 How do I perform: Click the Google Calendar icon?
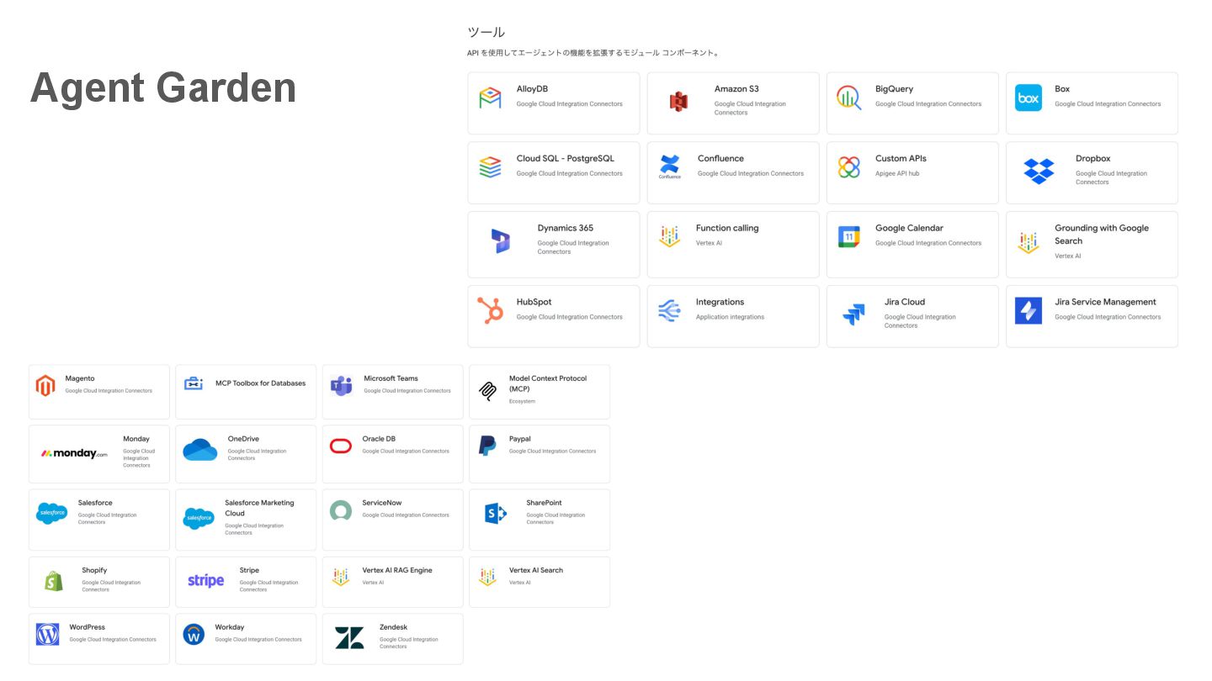[x=849, y=237]
